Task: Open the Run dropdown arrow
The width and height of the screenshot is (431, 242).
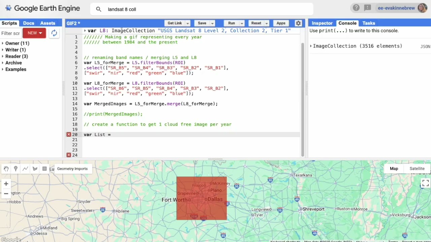Action: (x=242, y=23)
